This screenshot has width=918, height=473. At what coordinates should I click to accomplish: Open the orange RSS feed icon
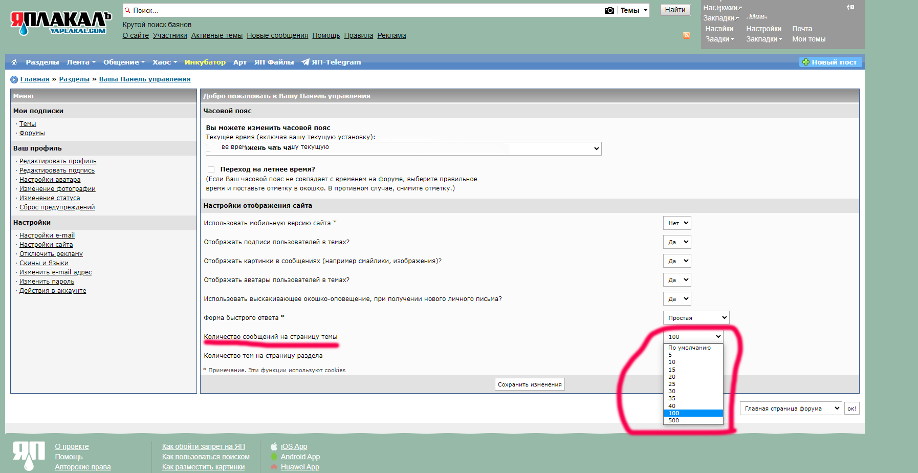[x=687, y=35]
